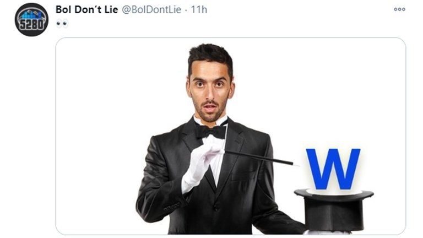Click the white area left of the magician
423x238 pixels.
(100, 135)
